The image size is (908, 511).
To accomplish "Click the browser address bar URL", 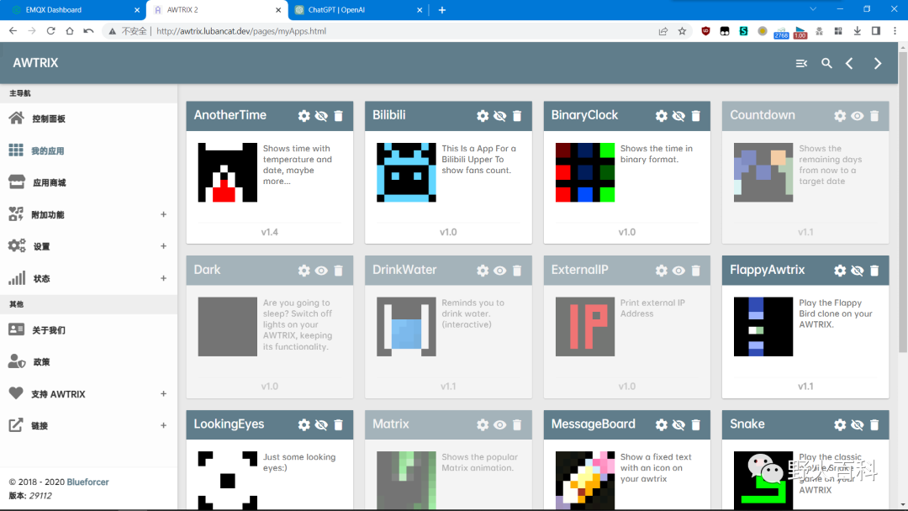I will tap(241, 31).
